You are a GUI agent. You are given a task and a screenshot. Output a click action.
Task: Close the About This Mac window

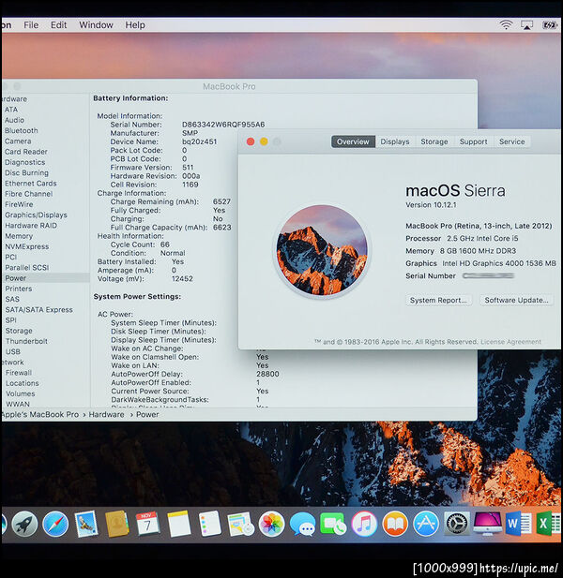click(251, 141)
